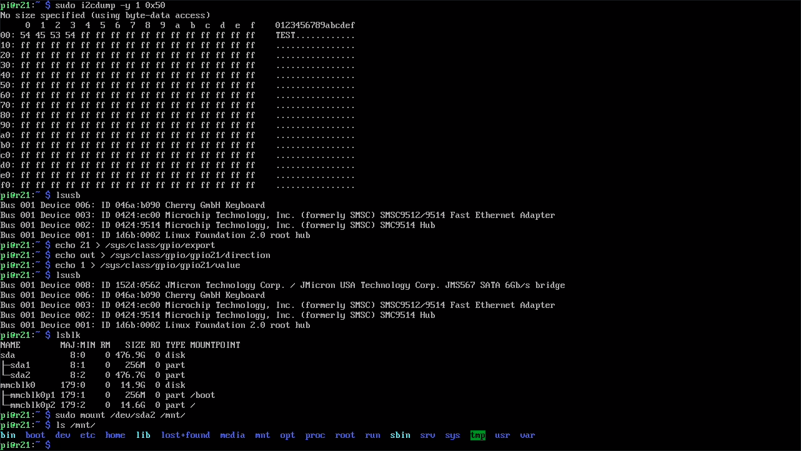
Task: Click the lost+found directory name
Action: pos(185,435)
